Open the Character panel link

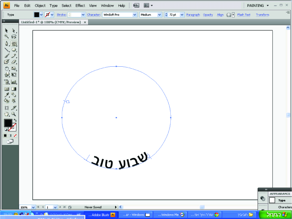click(x=94, y=15)
